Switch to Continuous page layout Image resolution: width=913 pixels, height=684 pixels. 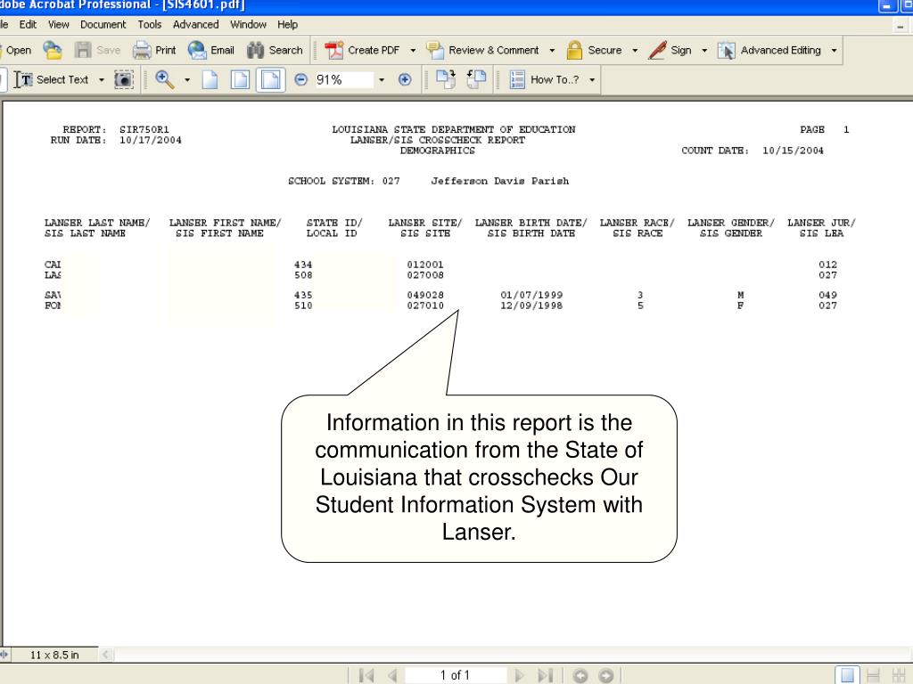(873, 675)
